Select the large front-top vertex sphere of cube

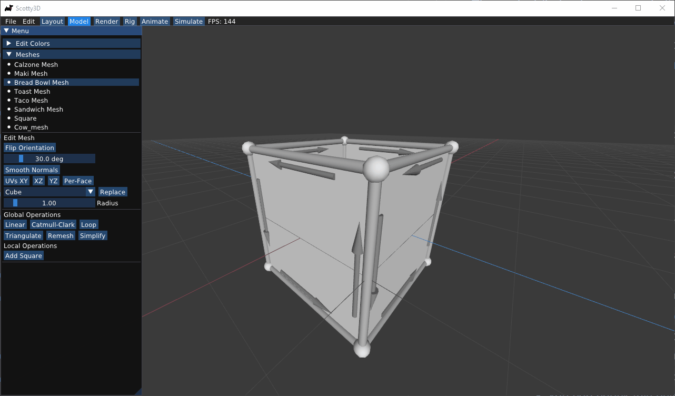[376, 169]
